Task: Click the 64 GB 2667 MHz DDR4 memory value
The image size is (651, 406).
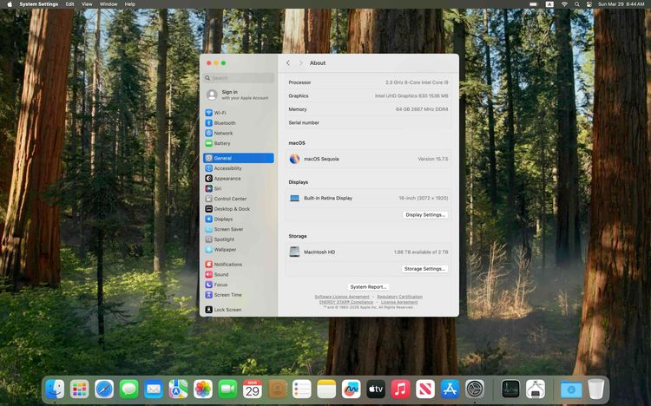Action: (x=421, y=109)
